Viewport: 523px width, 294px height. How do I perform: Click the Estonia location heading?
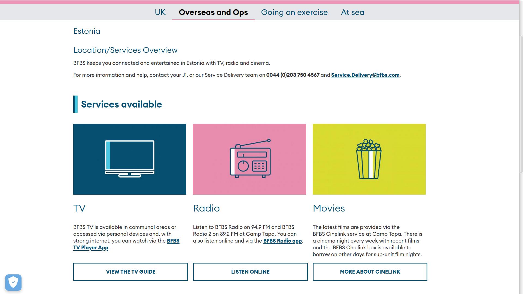pos(87,31)
